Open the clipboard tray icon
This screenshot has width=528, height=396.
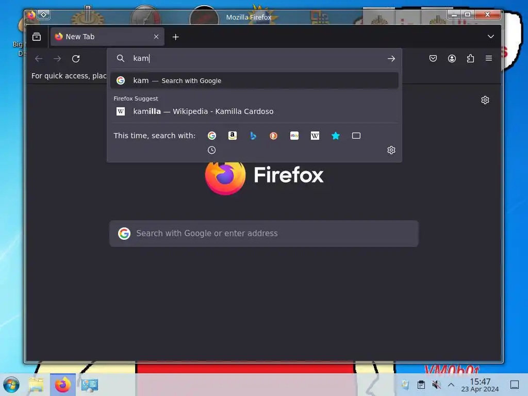[x=421, y=385]
